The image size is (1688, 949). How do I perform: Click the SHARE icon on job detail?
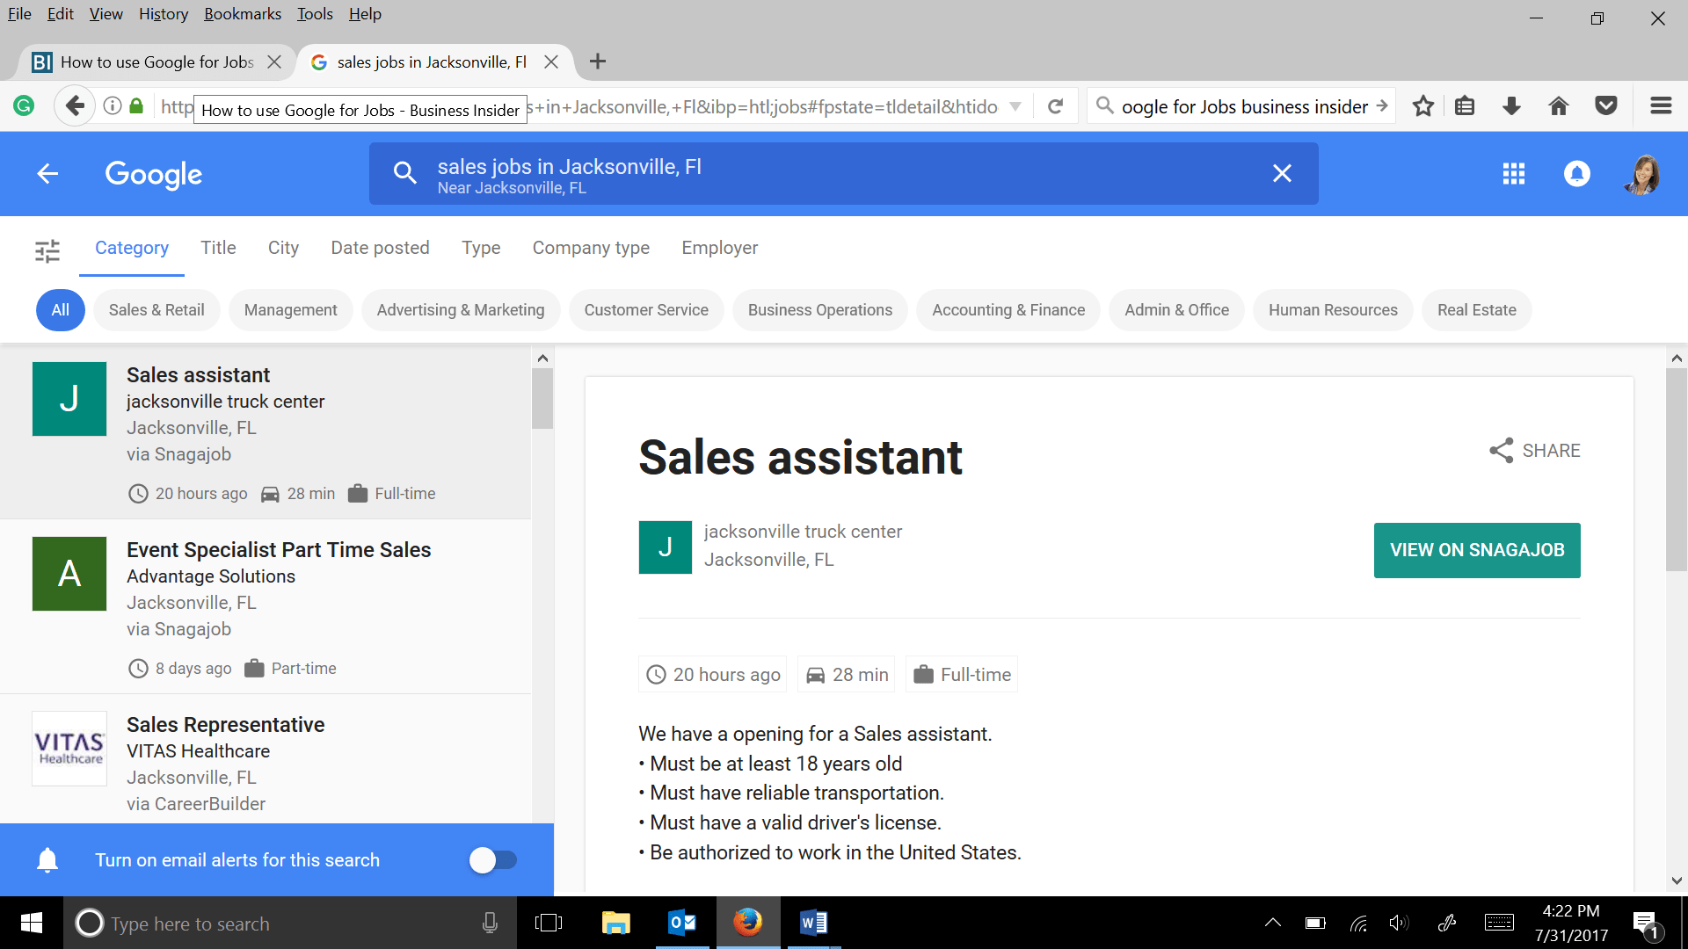click(x=1502, y=451)
